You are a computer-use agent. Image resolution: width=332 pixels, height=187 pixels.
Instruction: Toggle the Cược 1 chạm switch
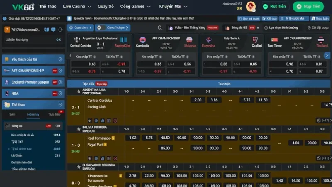coord(100,27)
